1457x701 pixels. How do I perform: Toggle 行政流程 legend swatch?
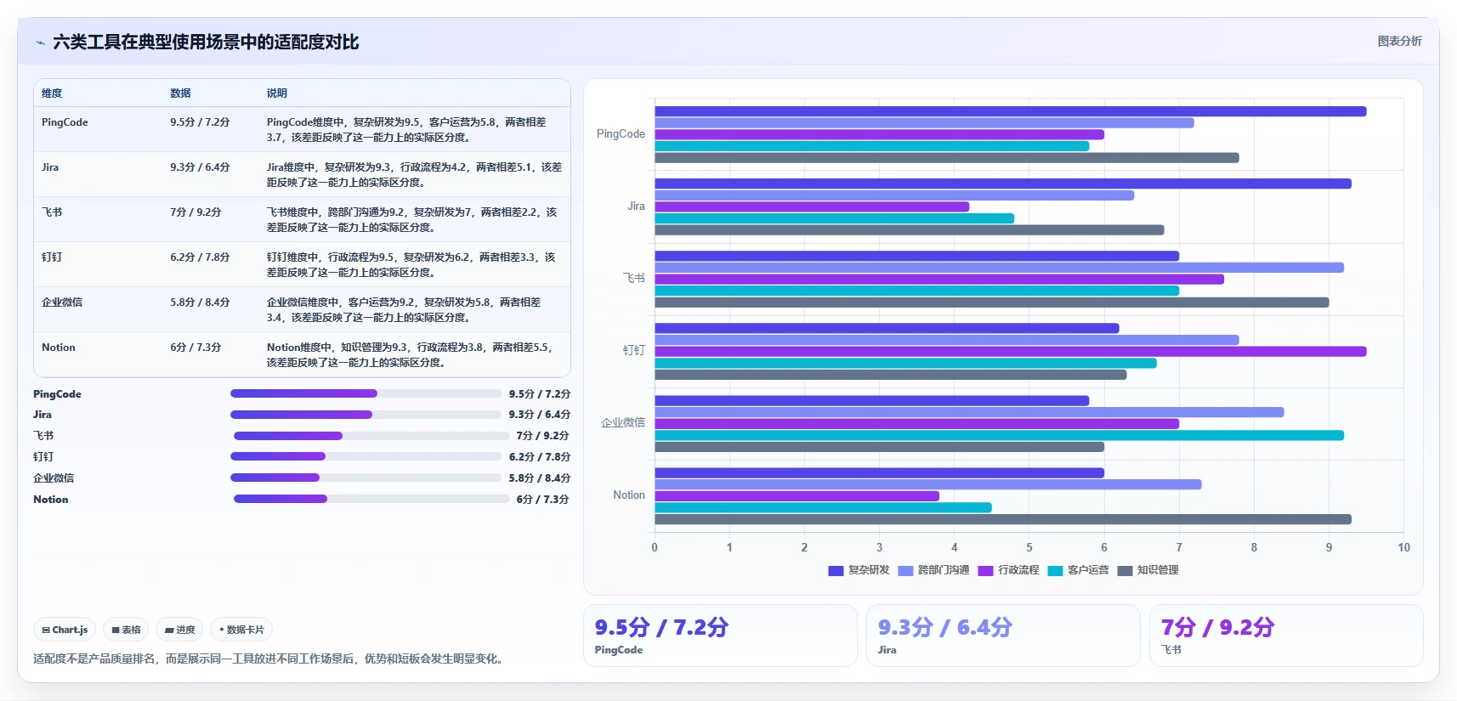985,571
